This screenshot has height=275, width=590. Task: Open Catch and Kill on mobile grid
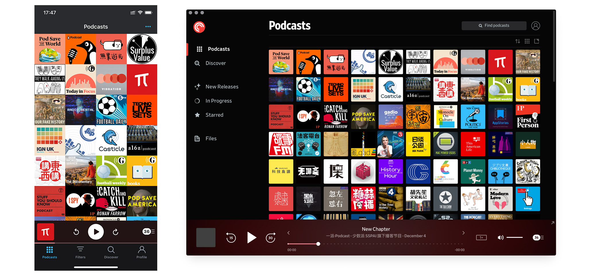click(111, 201)
